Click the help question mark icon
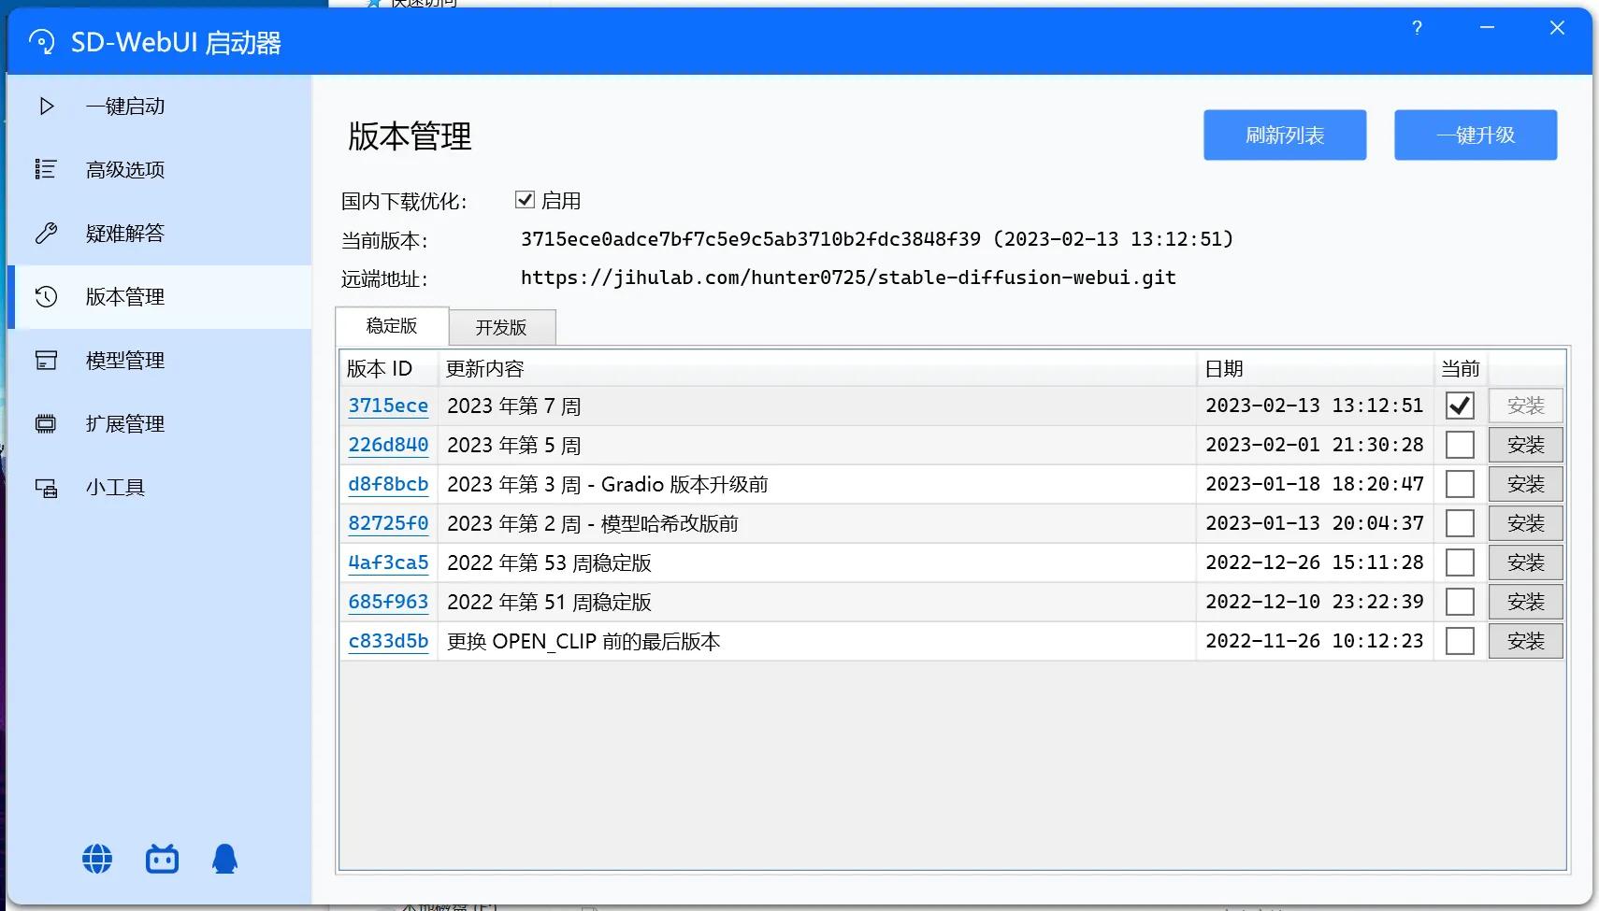This screenshot has height=911, width=1599. point(1417,28)
